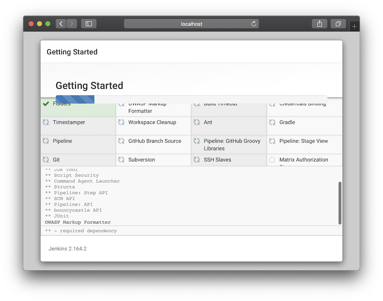Click the installation progress bar
This screenshot has width=383, height=301.
[x=191, y=99]
